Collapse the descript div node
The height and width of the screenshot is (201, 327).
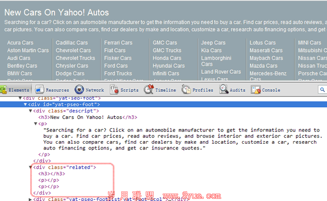[30, 111]
